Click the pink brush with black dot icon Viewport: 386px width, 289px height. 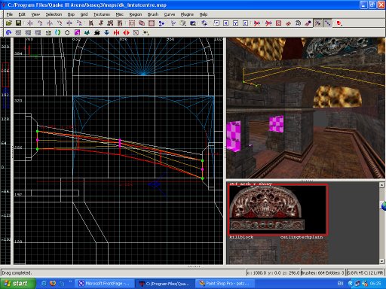[x=308, y=23]
